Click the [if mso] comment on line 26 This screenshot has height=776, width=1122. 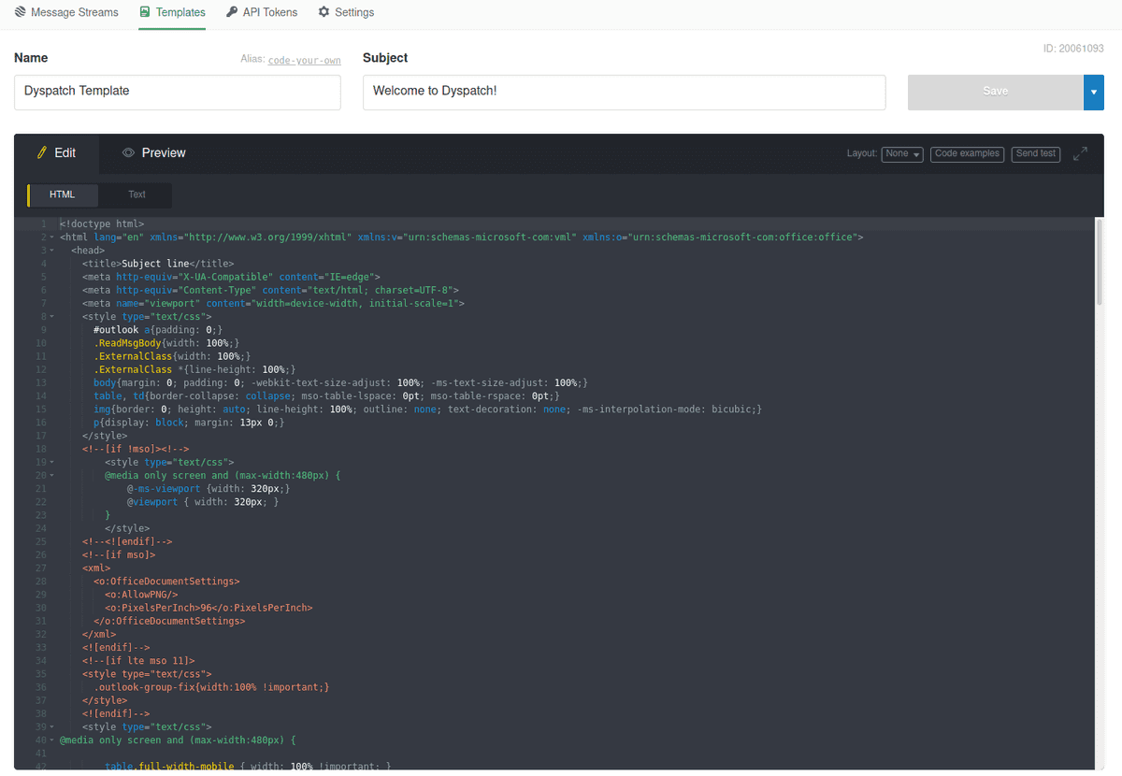pyautogui.click(x=119, y=554)
